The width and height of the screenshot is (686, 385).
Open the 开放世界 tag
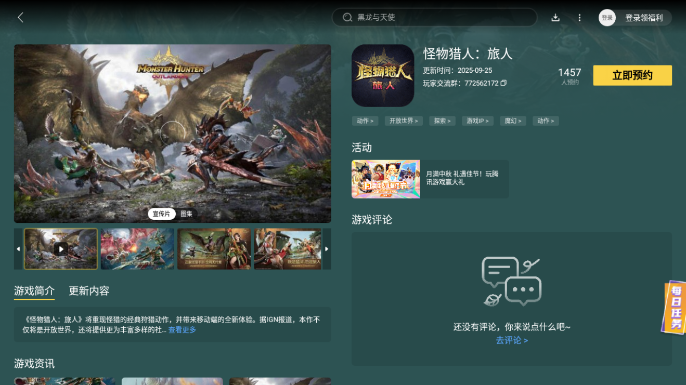[404, 121]
